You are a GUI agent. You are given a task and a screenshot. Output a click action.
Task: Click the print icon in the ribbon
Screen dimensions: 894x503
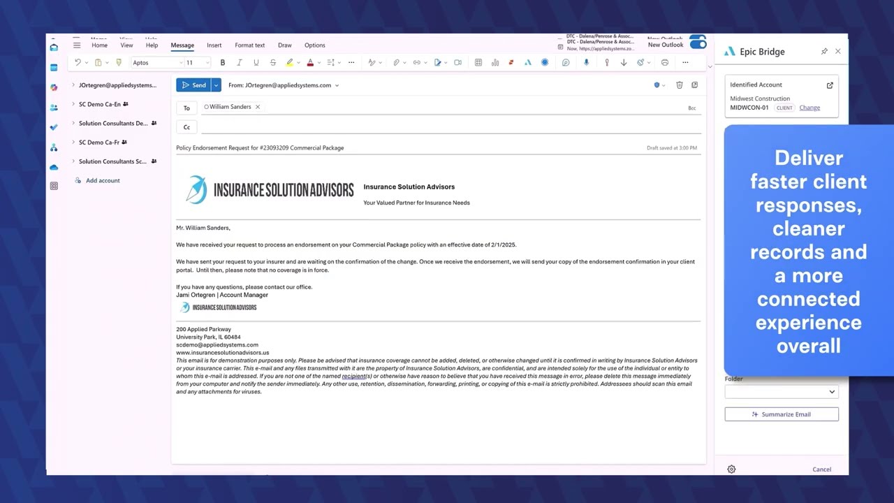[664, 63]
